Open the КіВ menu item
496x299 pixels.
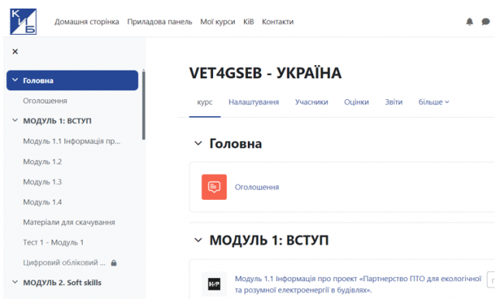click(248, 22)
